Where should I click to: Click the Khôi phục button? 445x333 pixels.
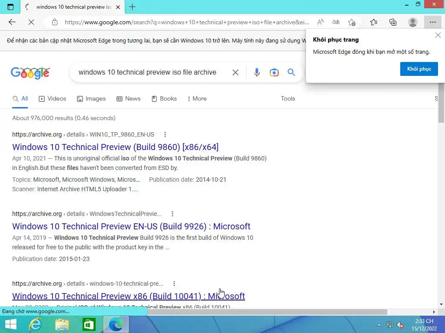pyautogui.click(x=419, y=69)
